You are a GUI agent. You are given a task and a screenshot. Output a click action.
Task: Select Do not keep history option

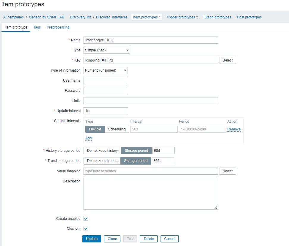(x=102, y=151)
